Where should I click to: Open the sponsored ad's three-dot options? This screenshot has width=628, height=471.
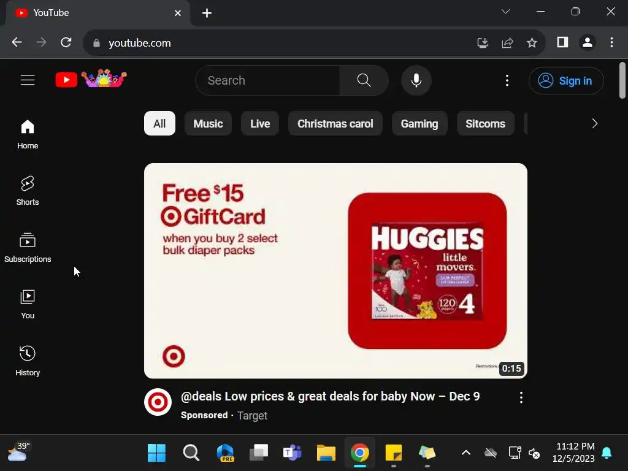(521, 397)
